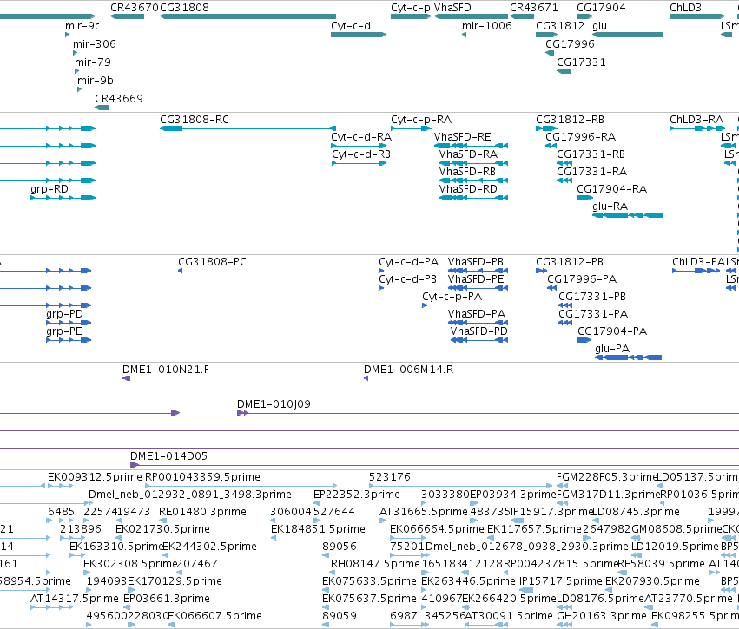Click the CG17331-PA protein label
This screenshot has height=629, width=739.
tap(593, 314)
